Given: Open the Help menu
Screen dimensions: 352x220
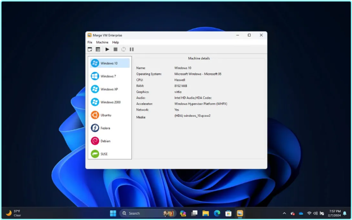Looking at the screenshot, I should tap(116, 42).
